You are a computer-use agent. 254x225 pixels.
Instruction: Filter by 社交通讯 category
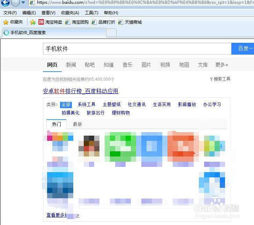137,105
